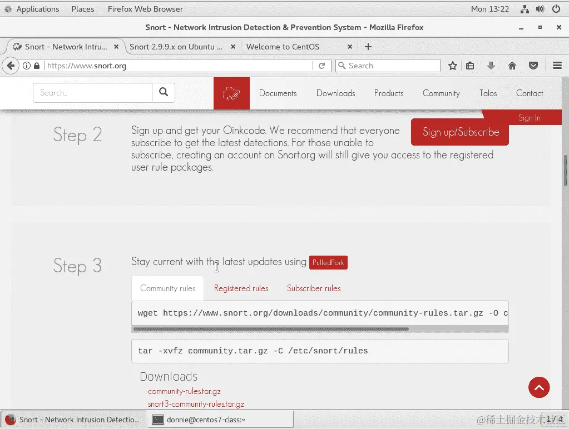Click the Step 2 heading

point(77,135)
